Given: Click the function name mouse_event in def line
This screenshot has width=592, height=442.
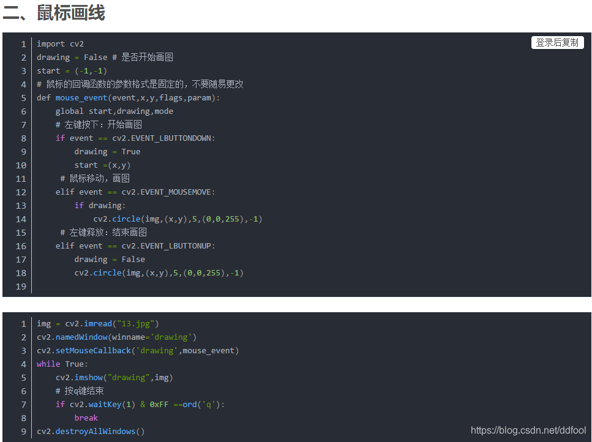Looking at the screenshot, I should pos(81,98).
